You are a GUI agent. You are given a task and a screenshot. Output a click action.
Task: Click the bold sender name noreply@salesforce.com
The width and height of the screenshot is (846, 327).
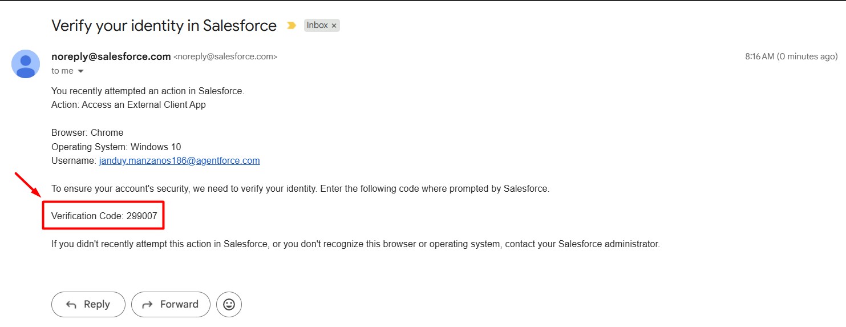click(x=111, y=56)
